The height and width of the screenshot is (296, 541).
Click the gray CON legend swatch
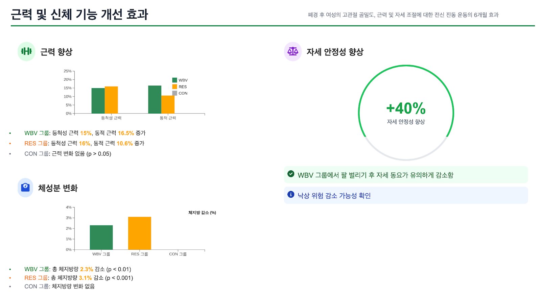click(x=174, y=93)
